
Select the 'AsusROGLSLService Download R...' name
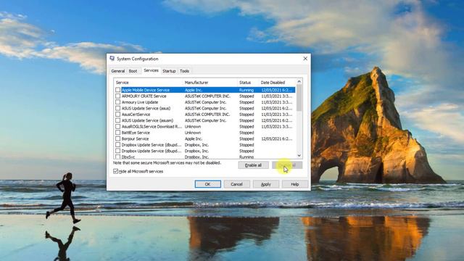coord(152,126)
